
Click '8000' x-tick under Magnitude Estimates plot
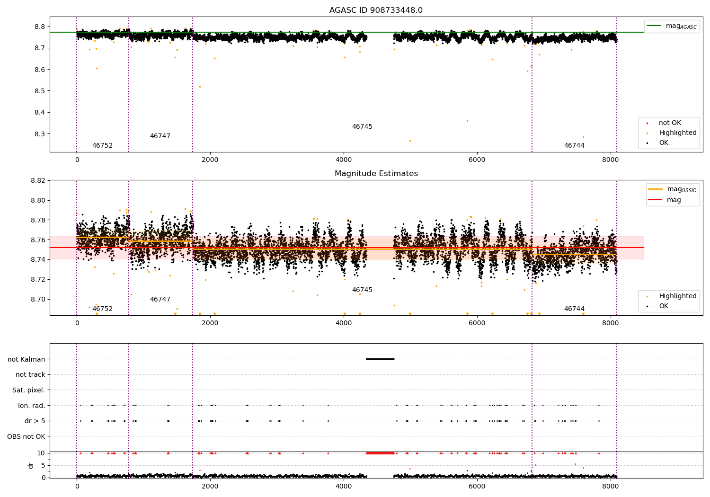pos(611,323)
